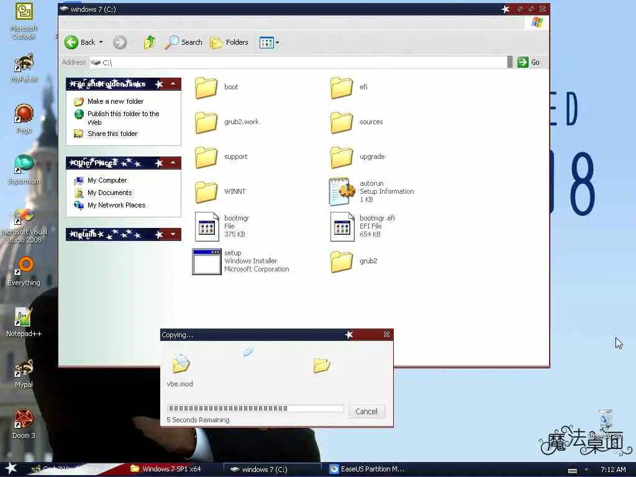This screenshot has height=477, width=636.
Task: Click the copy progress bar
Action: (x=255, y=409)
